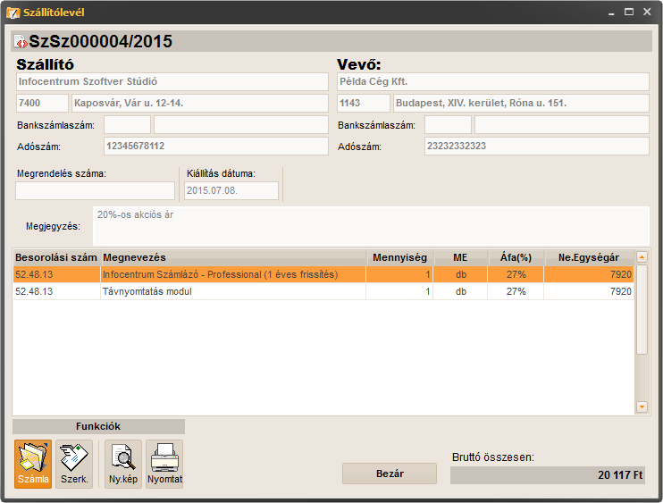Screen dimensions: 663x503
Task: Click the Besorolási szám column header
Action: 55,257
